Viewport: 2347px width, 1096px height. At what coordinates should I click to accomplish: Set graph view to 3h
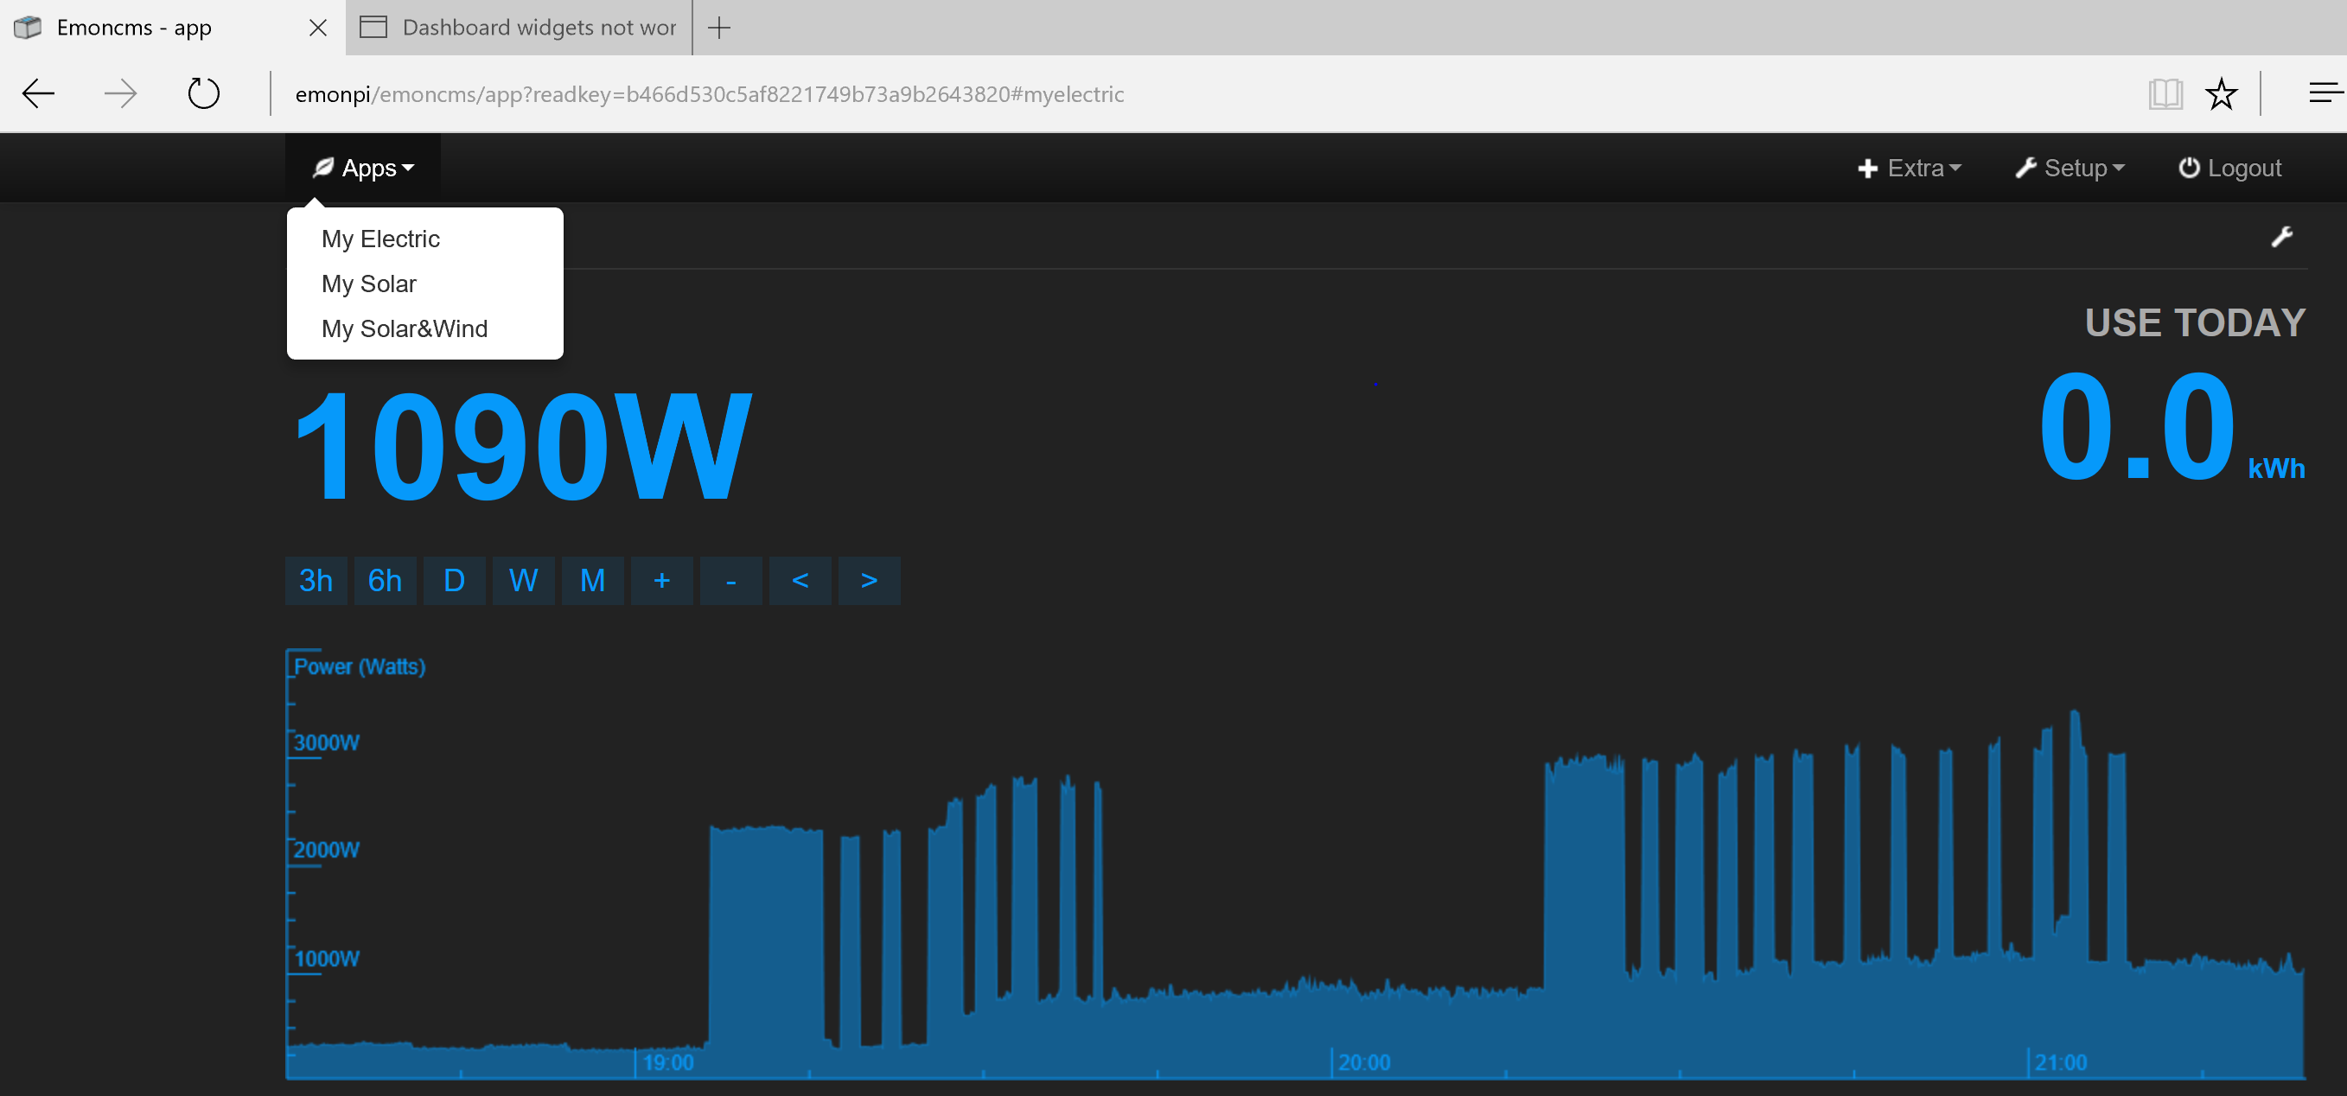pos(316,580)
